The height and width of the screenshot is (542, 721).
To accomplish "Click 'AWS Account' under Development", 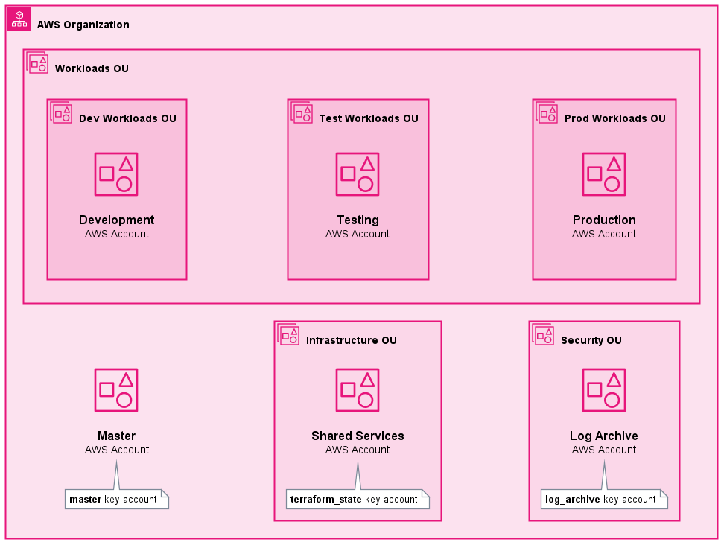I will pyautogui.click(x=117, y=234).
